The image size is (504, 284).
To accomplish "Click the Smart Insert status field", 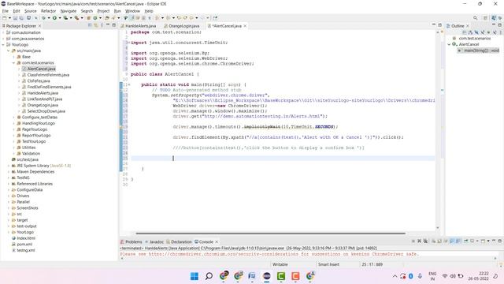I will [x=328, y=264].
